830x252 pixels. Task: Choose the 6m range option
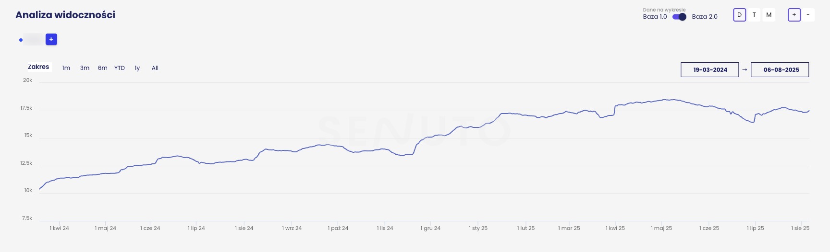[103, 68]
